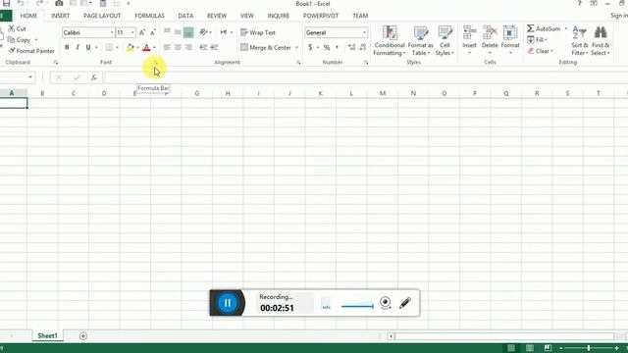Switch to FORMULAS tab

149,16
